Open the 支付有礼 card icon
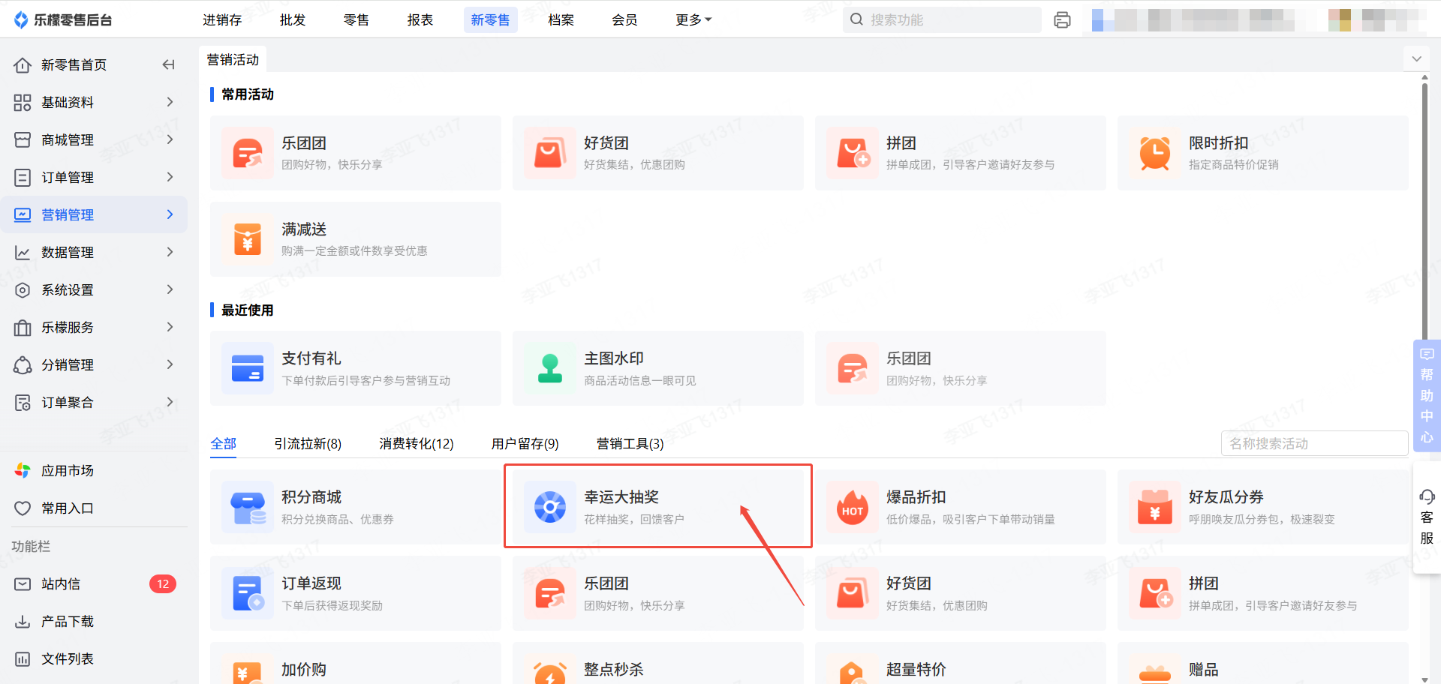 pyautogui.click(x=248, y=368)
